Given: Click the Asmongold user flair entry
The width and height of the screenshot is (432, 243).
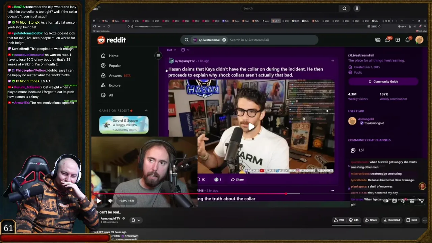Looking at the screenshot, I should coord(367,121).
